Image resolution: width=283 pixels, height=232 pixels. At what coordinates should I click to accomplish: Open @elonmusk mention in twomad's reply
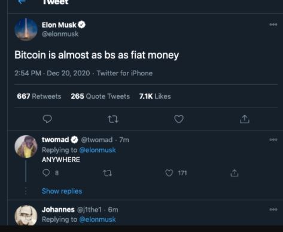[x=98, y=150]
